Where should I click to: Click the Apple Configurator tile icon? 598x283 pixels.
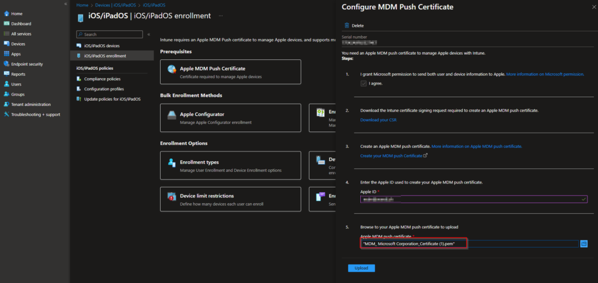point(172,115)
